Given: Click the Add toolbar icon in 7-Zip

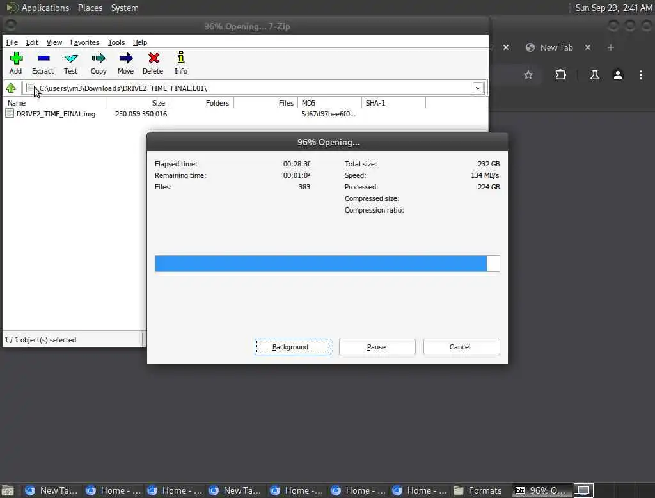Looking at the screenshot, I should [x=16, y=58].
